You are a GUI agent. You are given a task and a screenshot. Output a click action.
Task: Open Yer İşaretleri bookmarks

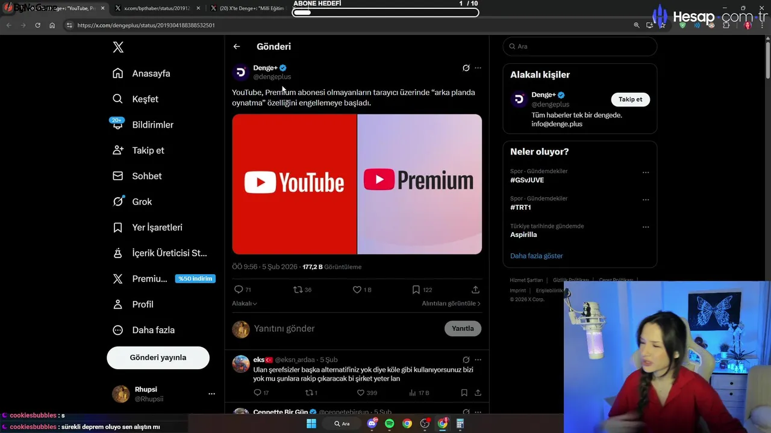[x=148, y=227]
